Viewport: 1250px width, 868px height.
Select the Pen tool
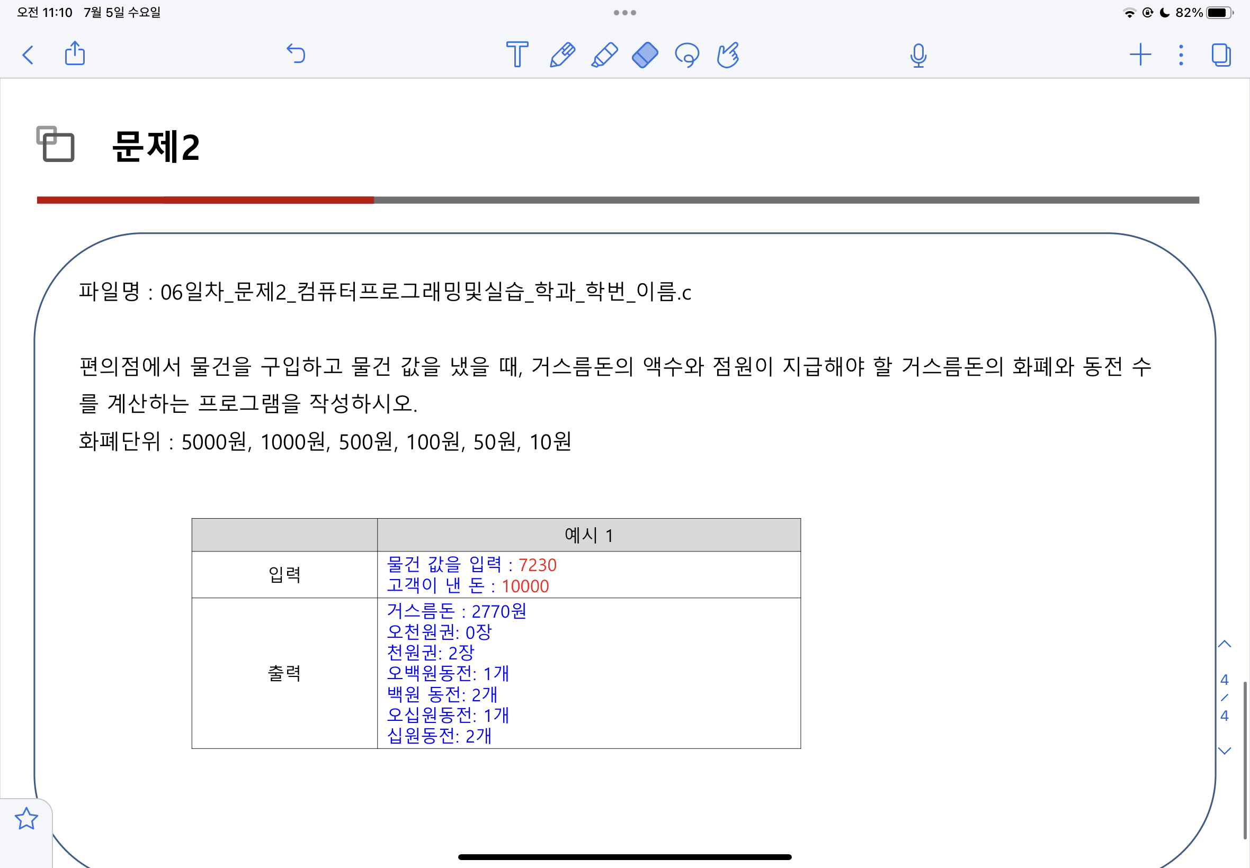point(562,55)
